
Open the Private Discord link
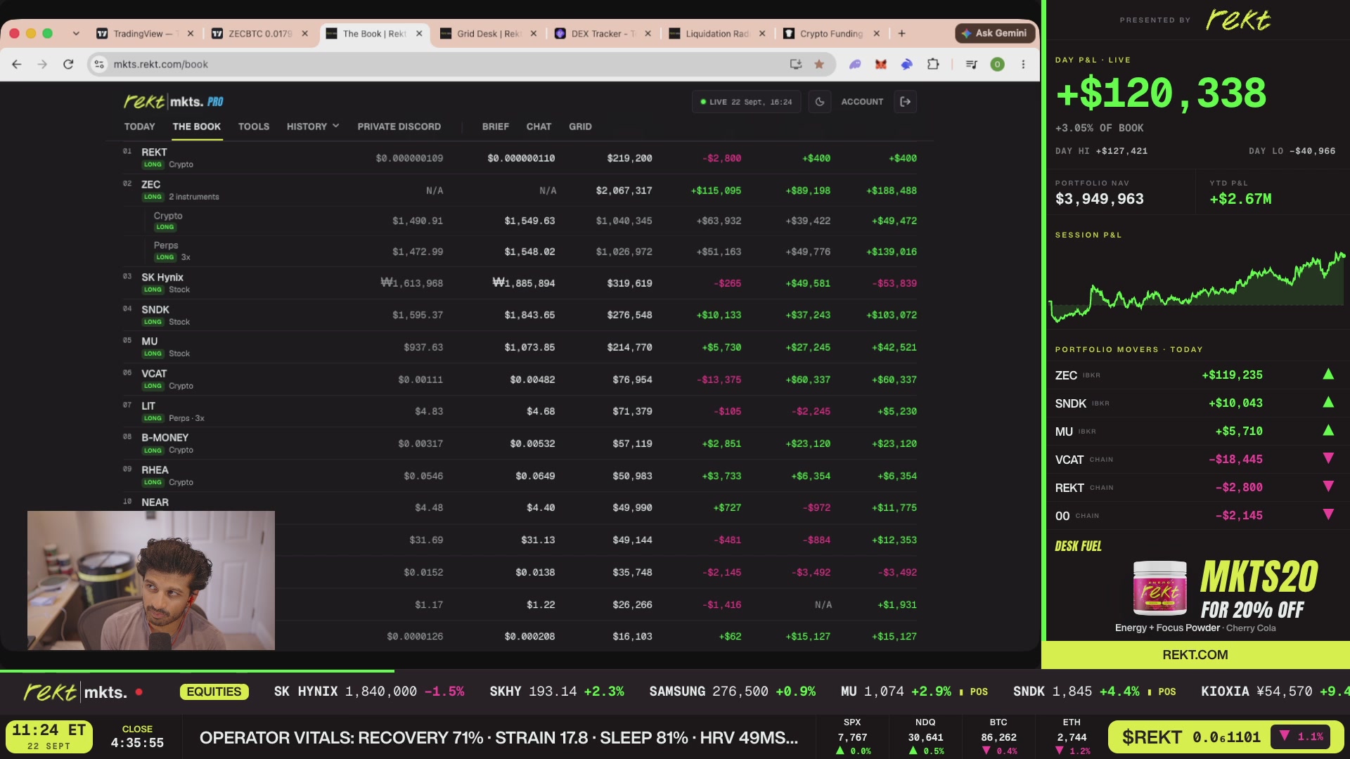click(x=399, y=126)
